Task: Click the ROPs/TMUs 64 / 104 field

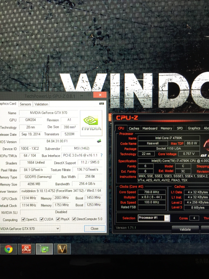Action: point(30,156)
